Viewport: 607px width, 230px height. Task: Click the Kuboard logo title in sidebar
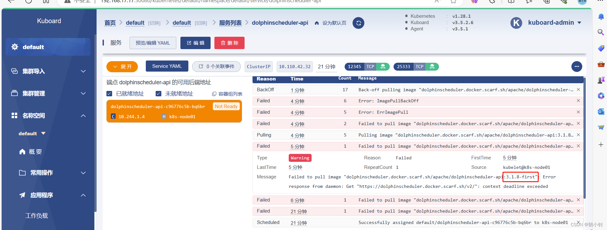point(49,21)
